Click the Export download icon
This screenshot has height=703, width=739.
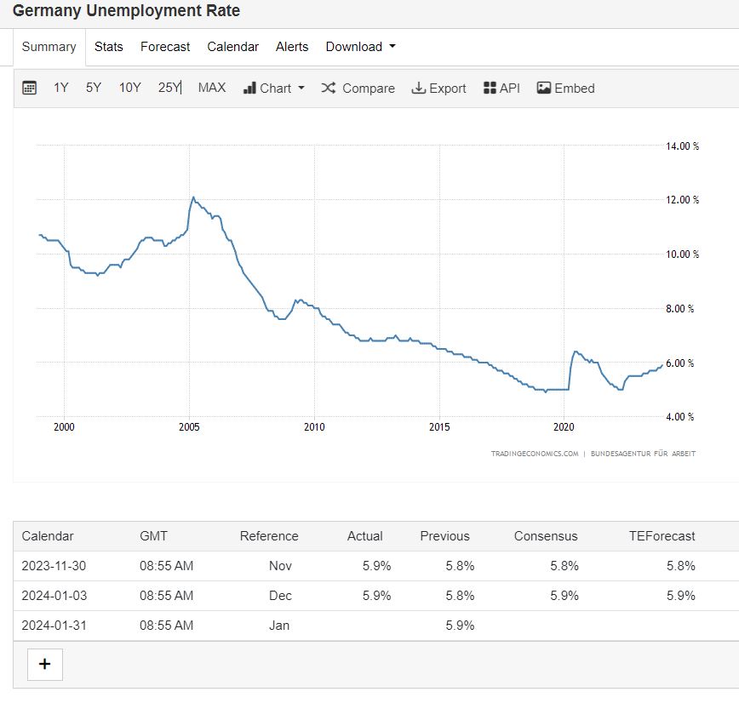click(x=418, y=88)
